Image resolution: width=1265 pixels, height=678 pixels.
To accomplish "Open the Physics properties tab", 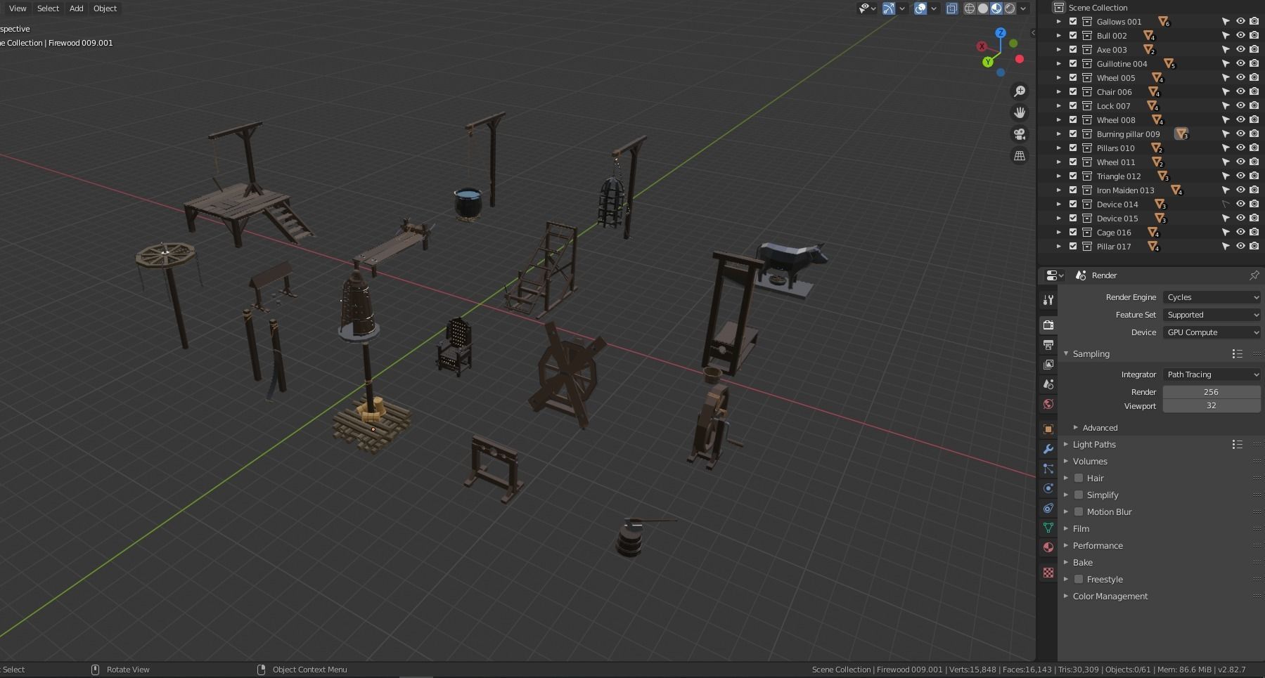I will tap(1048, 488).
